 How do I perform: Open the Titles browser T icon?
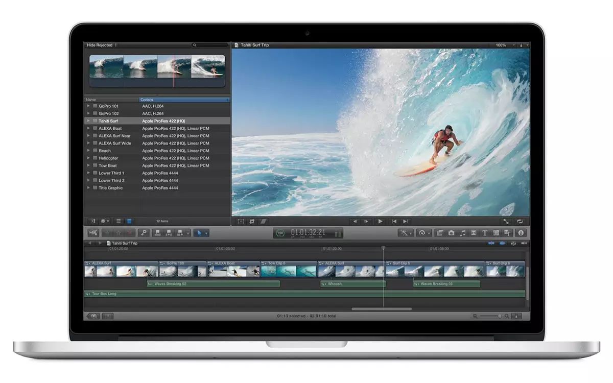click(x=484, y=233)
